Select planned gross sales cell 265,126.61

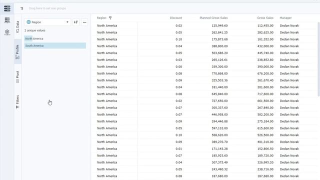[219, 60]
